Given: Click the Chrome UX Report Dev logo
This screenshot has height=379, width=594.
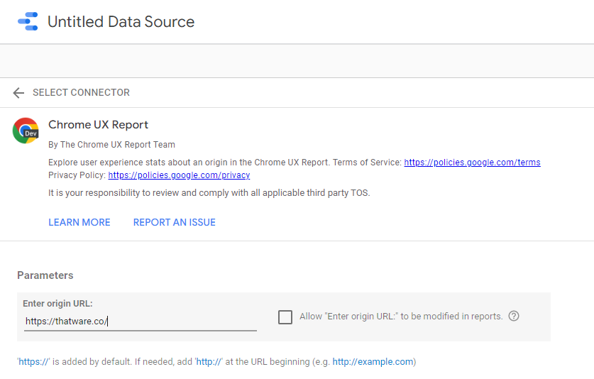Looking at the screenshot, I should click(x=26, y=131).
